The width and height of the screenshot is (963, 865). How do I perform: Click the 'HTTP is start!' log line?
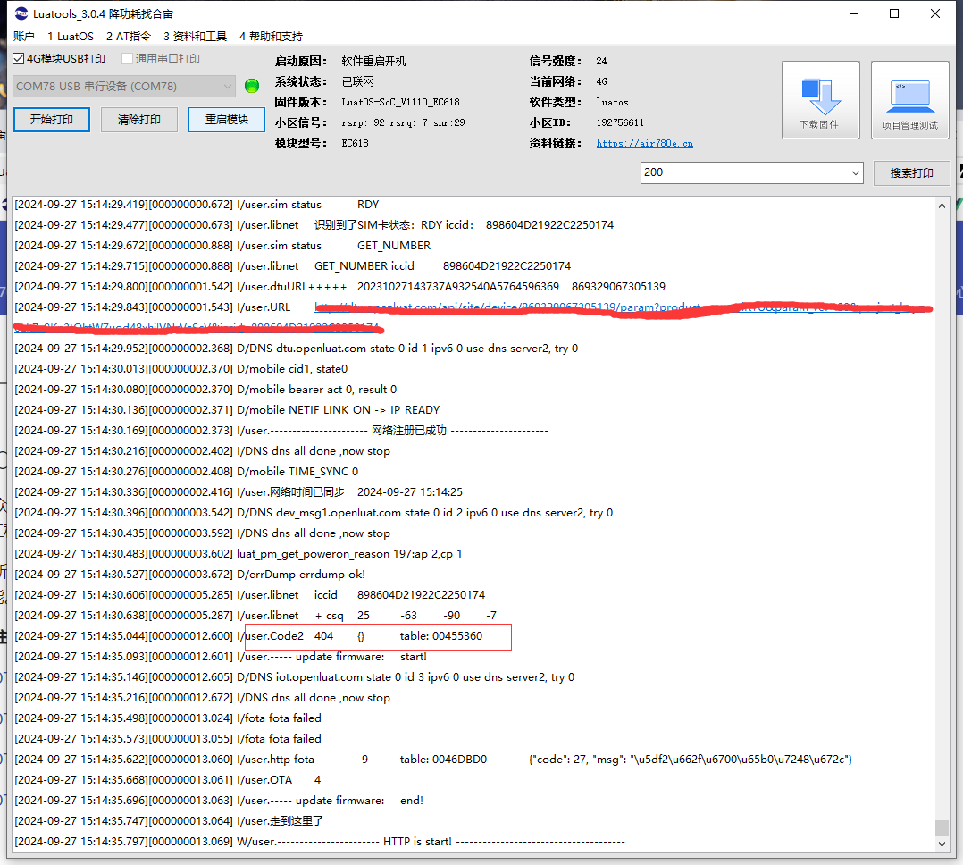[320, 842]
